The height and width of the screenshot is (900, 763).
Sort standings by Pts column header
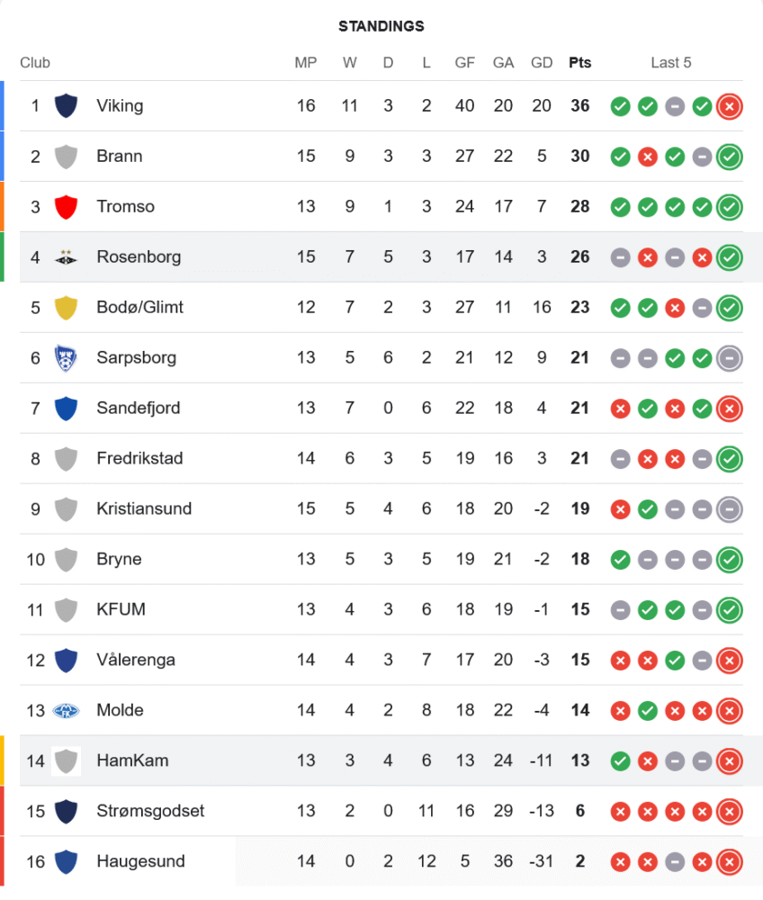coord(580,63)
